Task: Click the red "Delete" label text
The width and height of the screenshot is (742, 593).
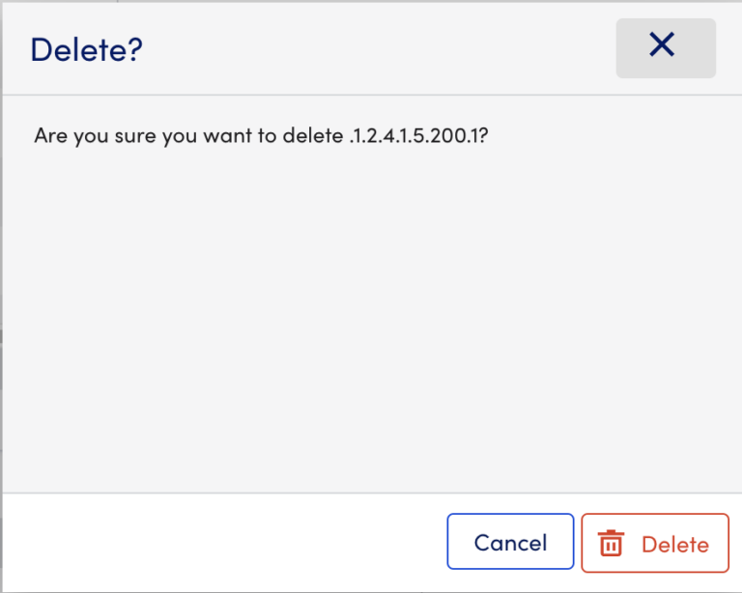Action: (675, 544)
